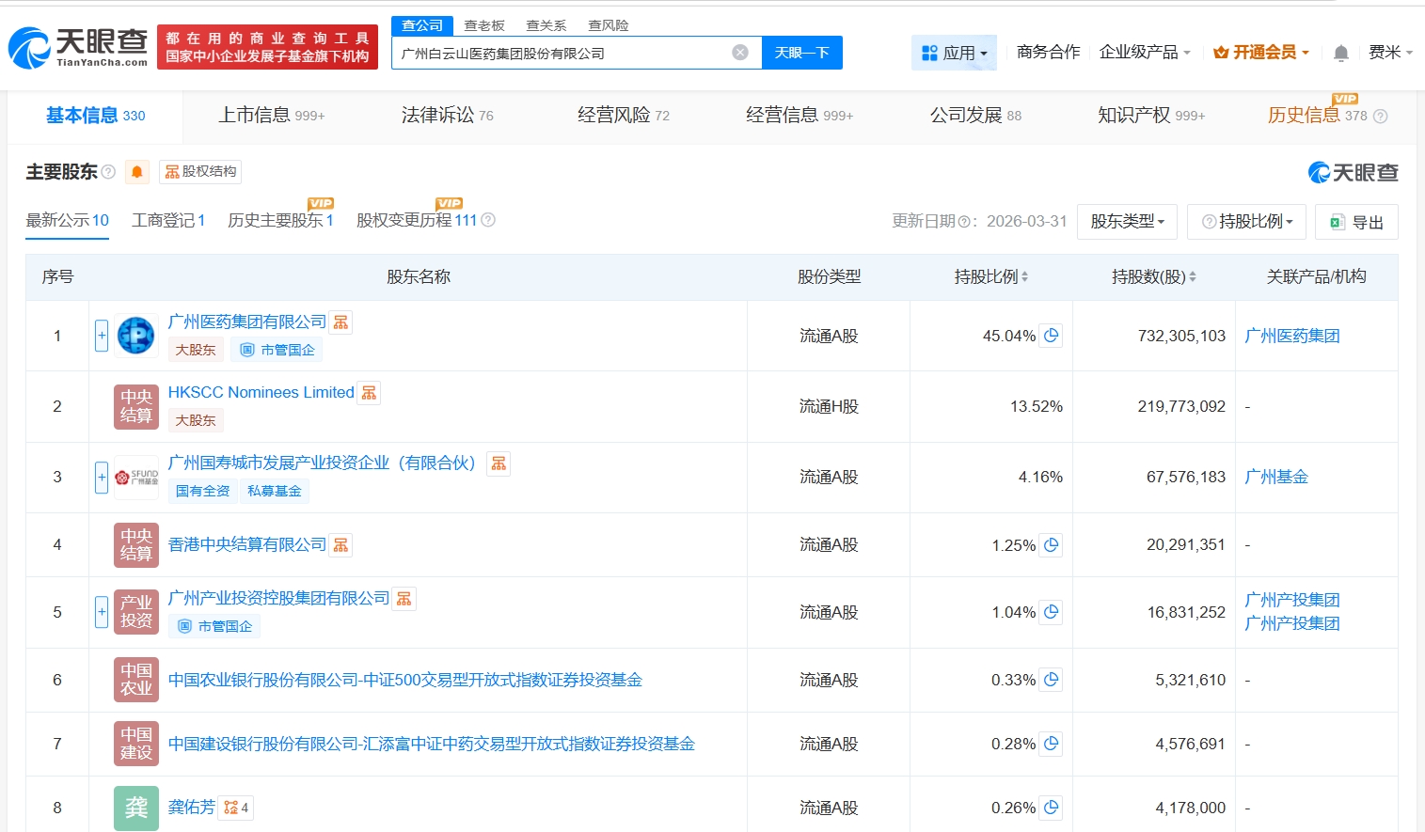Screen dimensions: 1425x832
Task: Open link 中国农业银行股份有限公司-中证500 fund
Action: [x=404, y=680]
